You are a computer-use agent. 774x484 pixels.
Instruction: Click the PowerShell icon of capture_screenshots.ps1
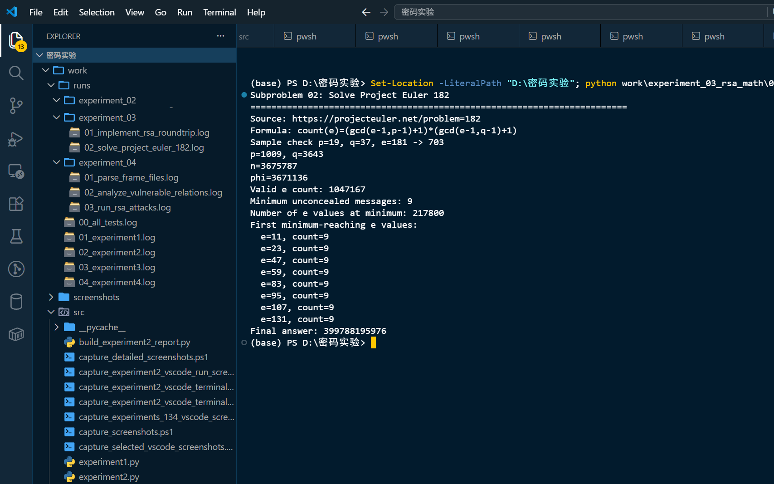pos(69,432)
